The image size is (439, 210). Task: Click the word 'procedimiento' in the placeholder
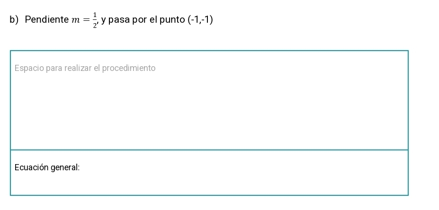pyautogui.click(x=128, y=68)
